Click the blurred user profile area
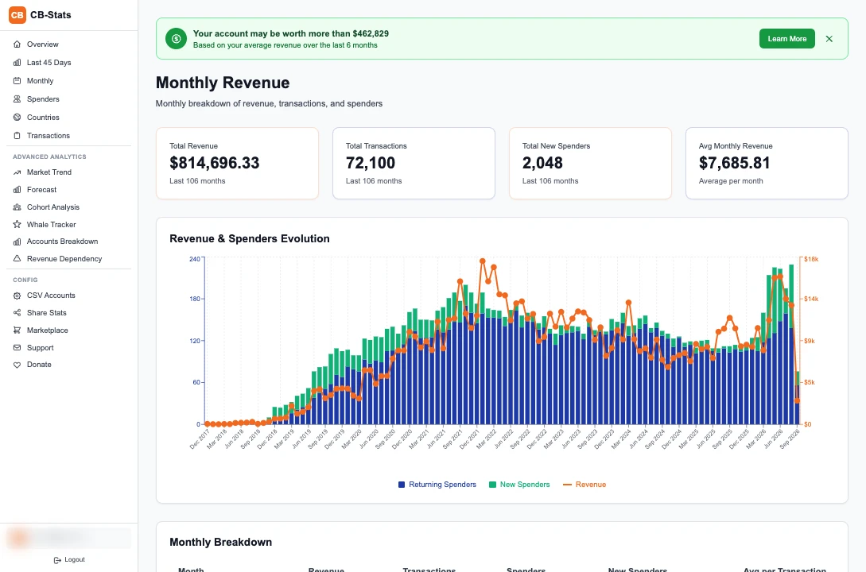The height and width of the screenshot is (572, 866). coord(68,537)
